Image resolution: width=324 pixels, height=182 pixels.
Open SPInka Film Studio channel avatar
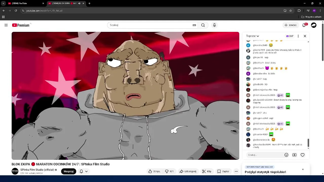tap(15, 171)
